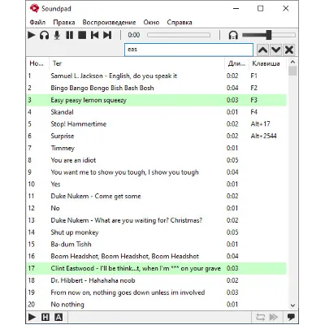Select 'Boom Headshot, Boom Headshot' row

pos(156,256)
